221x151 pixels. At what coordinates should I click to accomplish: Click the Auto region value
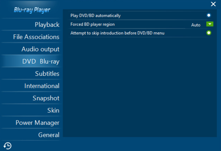(196, 25)
